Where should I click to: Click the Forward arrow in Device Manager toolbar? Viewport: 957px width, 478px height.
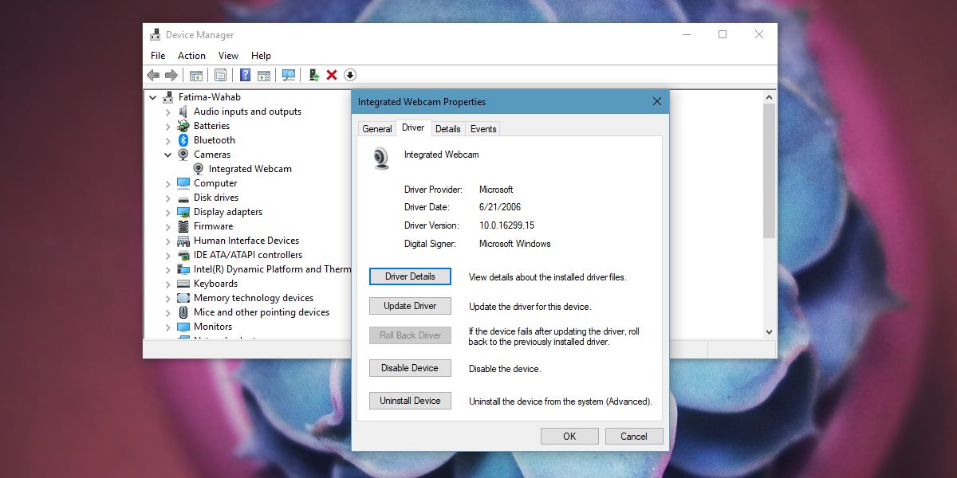[x=171, y=75]
